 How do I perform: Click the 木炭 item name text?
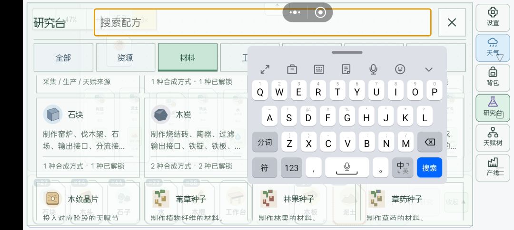click(183, 115)
